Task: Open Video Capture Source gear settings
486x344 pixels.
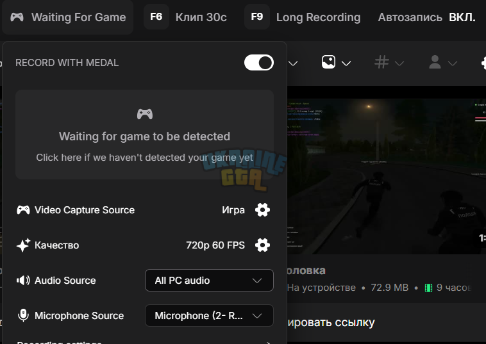Action: (262, 210)
